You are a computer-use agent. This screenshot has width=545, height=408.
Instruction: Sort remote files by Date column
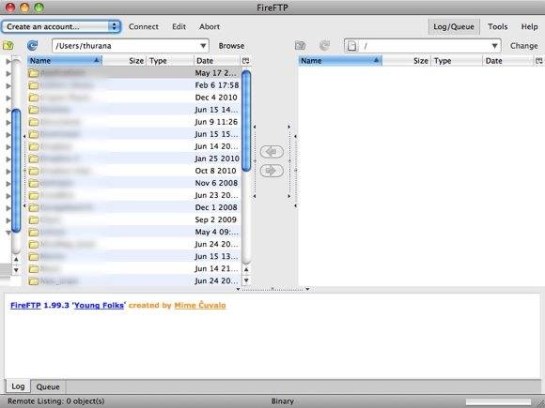[508, 61]
